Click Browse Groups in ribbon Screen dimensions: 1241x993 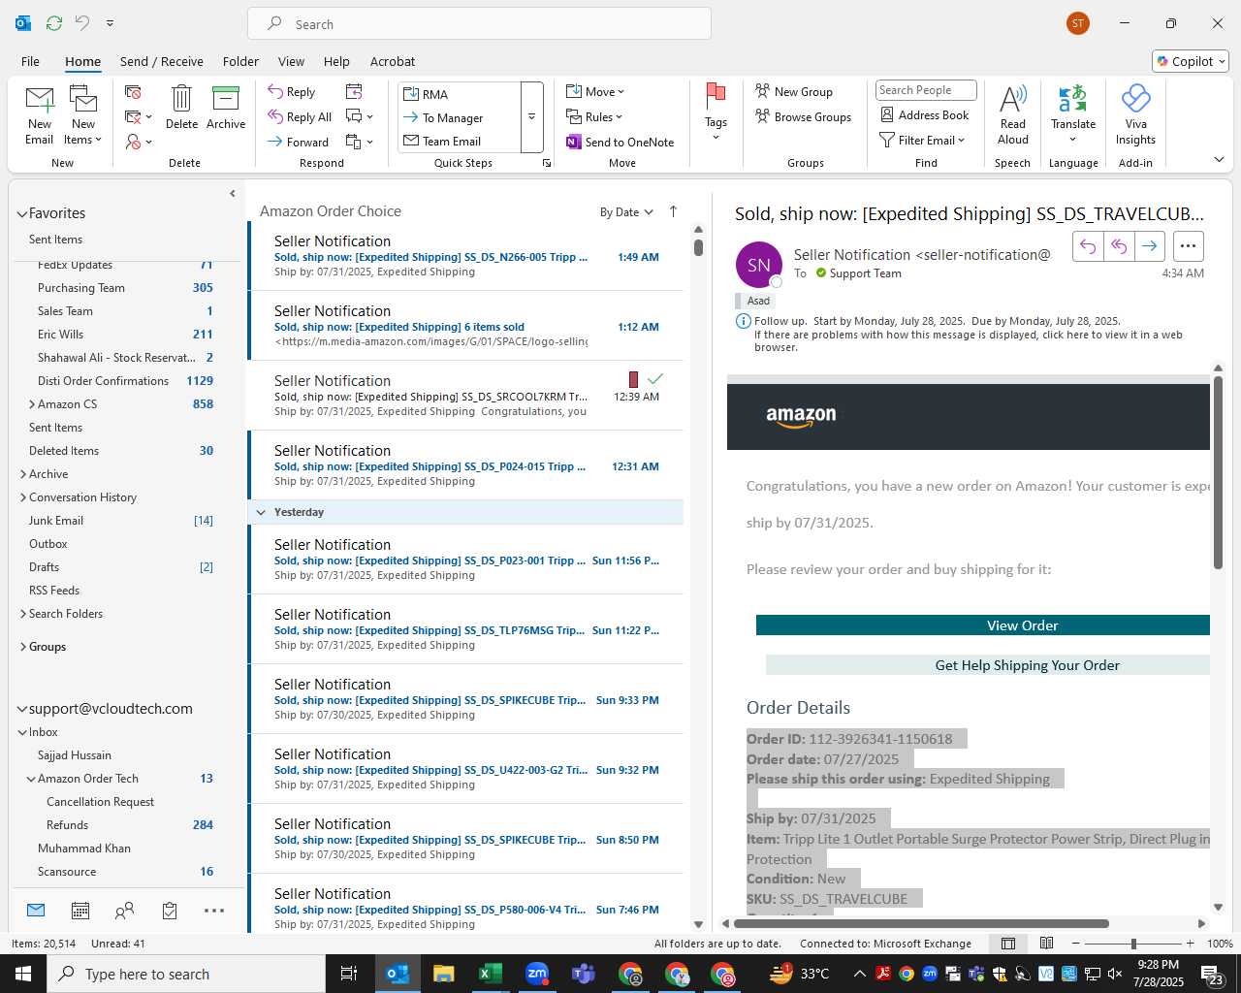point(803,116)
